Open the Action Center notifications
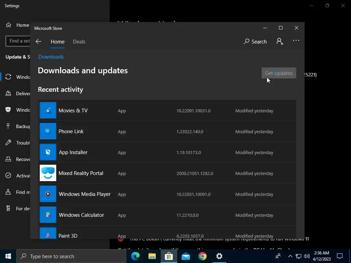This screenshot has height=263, width=351. tap(340, 256)
